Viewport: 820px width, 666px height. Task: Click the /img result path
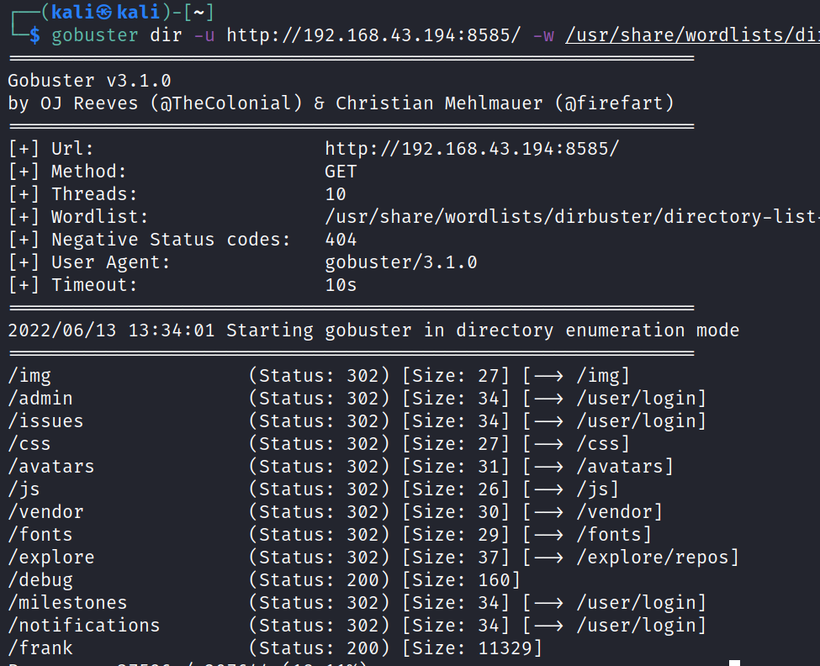coord(29,375)
